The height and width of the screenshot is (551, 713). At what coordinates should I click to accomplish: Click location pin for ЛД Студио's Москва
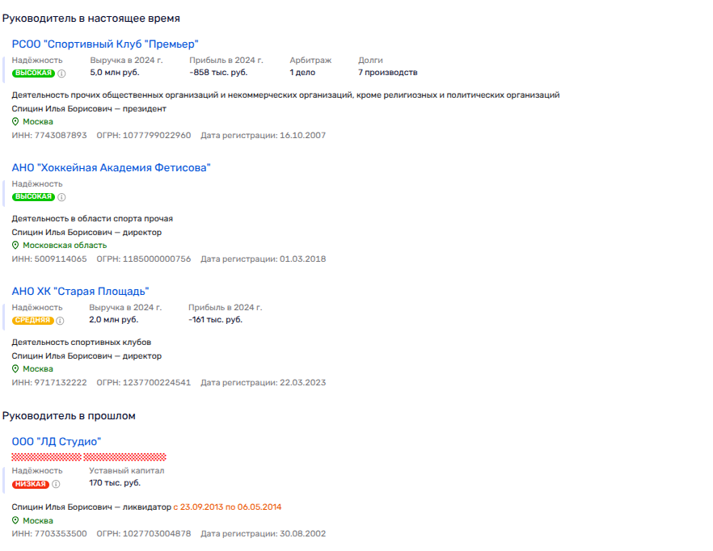click(15, 521)
